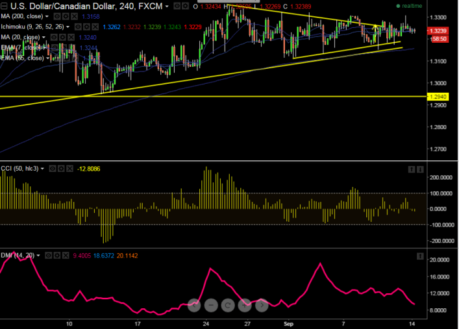Click the 1.2800 price axis label

[438, 127]
